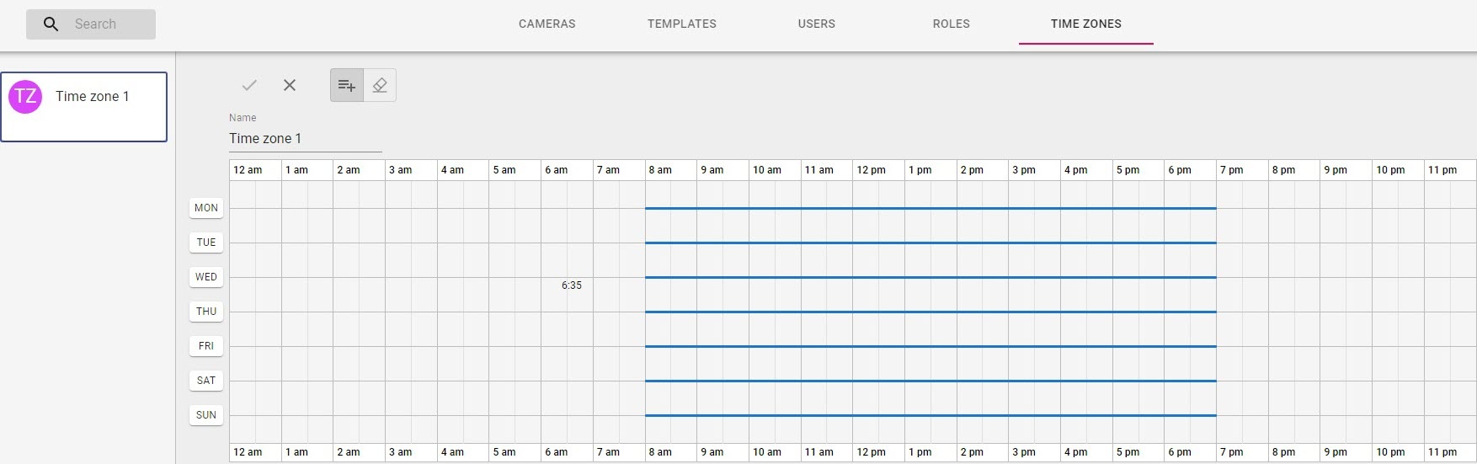Toggle the FRI day button
Screen dimensions: 1477x464
[x=206, y=346]
